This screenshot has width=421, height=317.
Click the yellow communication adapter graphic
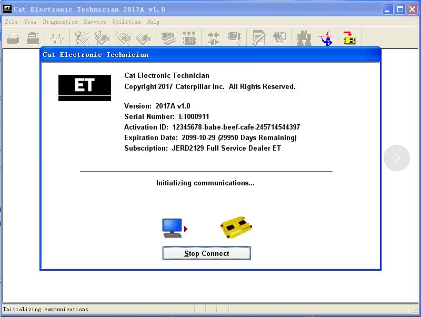235,227
